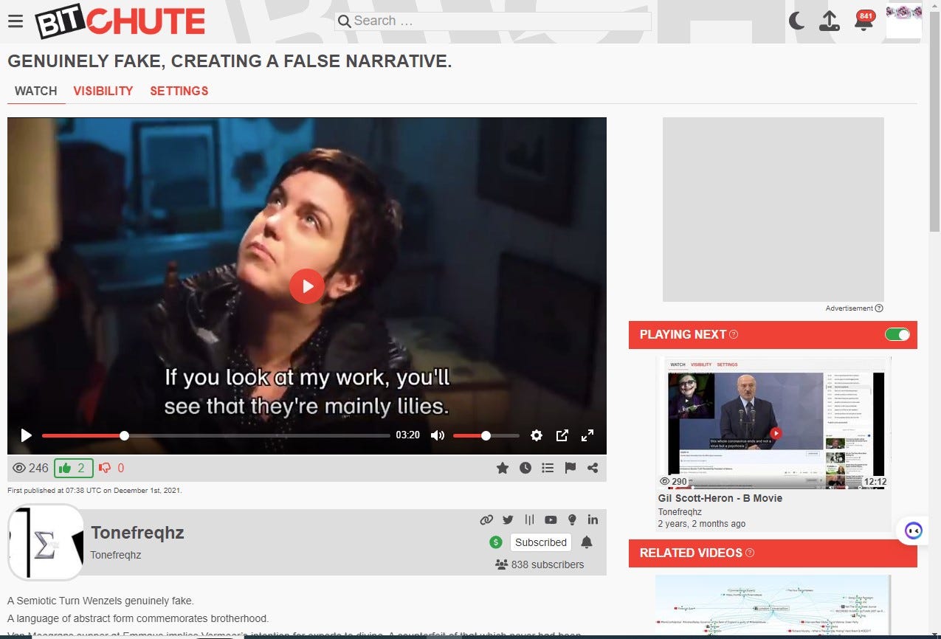The height and width of the screenshot is (639, 941).
Task: Open notifications bell with 841 badge
Action: pyautogui.click(x=863, y=20)
